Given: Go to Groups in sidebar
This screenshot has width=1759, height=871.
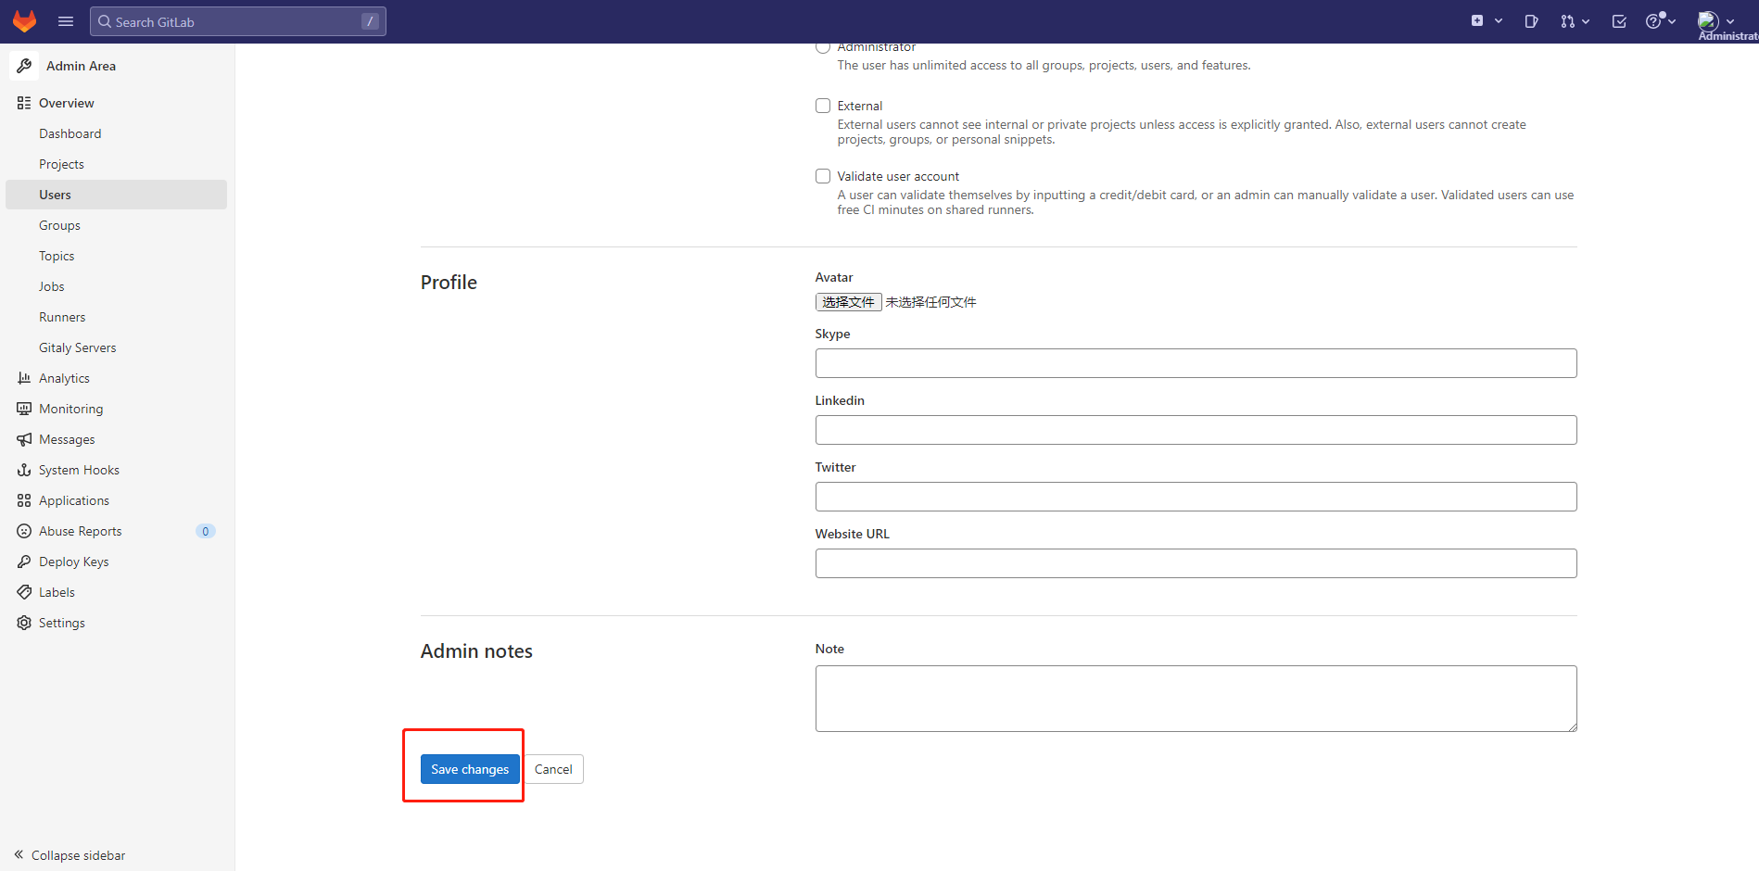Looking at the screenshot, I should click(x=59, y=225).
